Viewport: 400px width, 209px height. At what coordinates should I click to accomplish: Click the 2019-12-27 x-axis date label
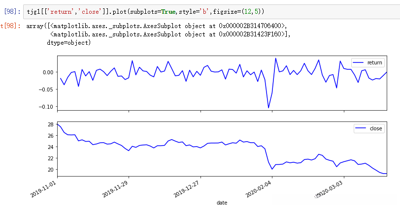pyautogui.click(x=186, y=190)
